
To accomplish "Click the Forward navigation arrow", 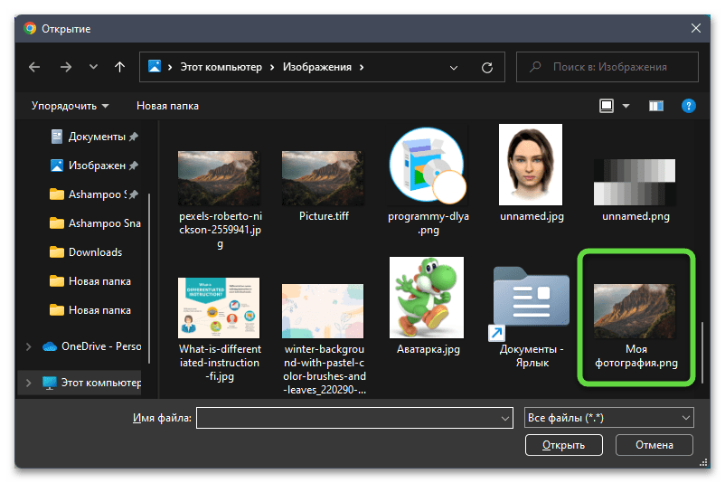I will [x=65, y=67].
